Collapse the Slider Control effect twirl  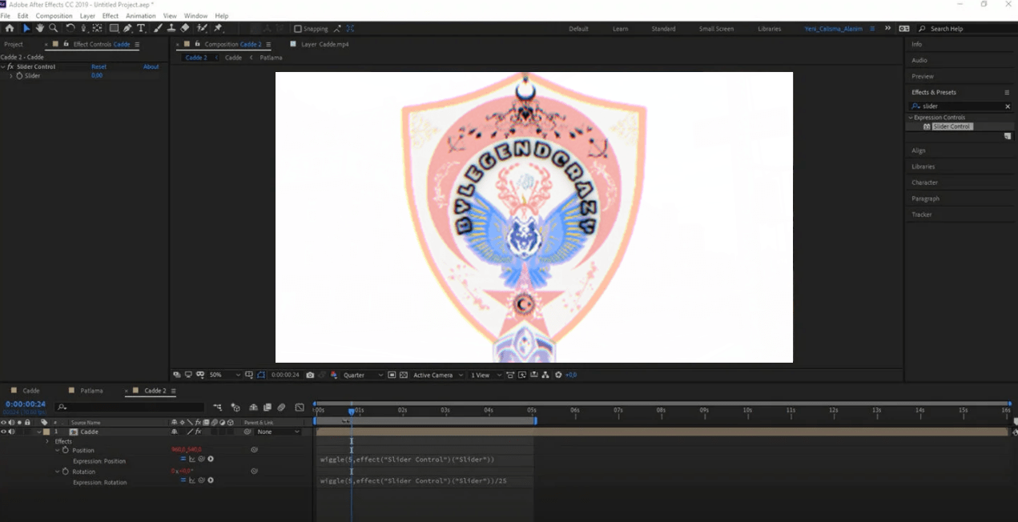click(4, 67)
